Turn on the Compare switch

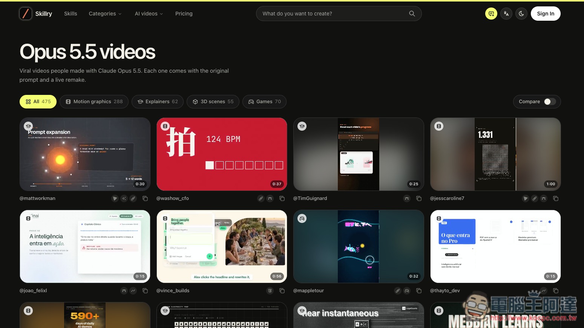(x=550, y=102)
